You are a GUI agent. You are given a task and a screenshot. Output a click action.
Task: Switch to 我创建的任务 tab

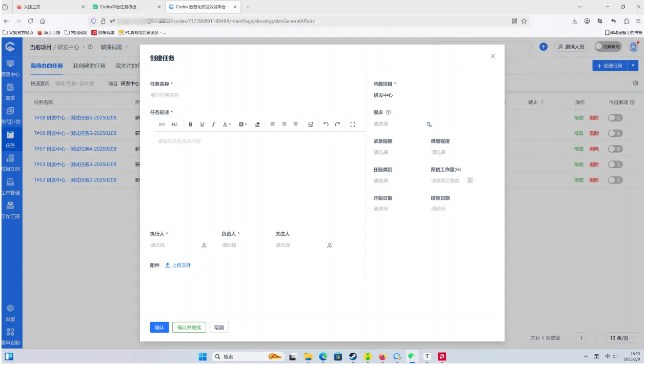click(x=89, y=66)
